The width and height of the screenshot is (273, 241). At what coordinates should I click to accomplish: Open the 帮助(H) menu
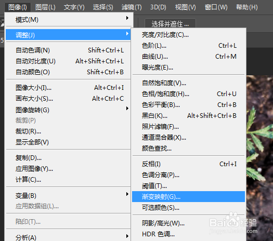[246, 7]
